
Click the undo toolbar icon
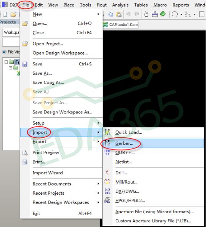(x=128, y=14)
